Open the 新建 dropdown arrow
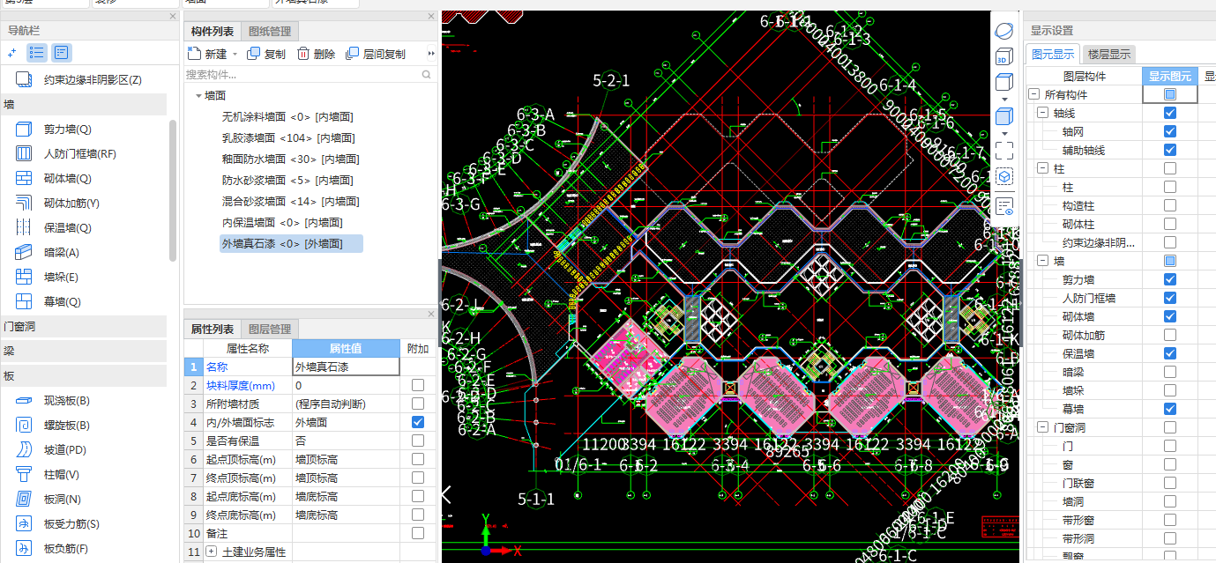Screen dimensions: 1216x563 point(235,54)
